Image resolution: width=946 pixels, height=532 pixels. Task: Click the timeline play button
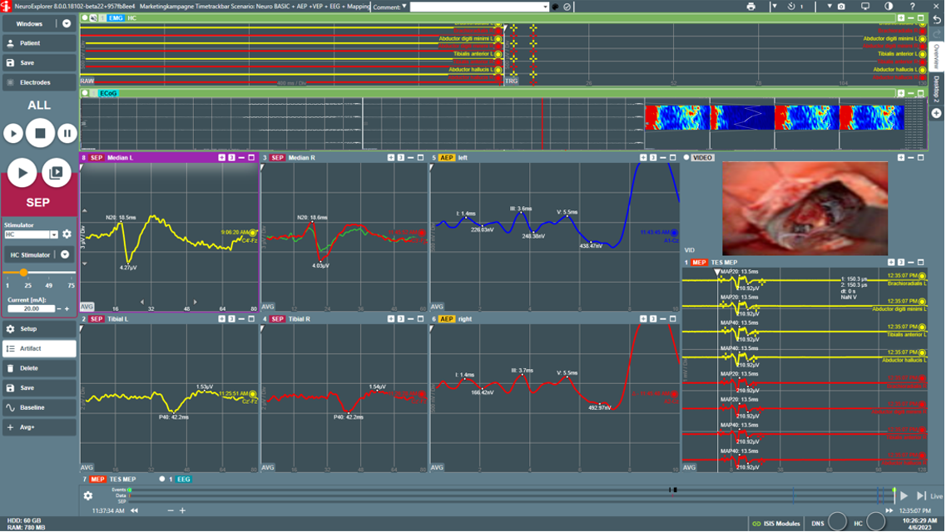pos(904,496)
